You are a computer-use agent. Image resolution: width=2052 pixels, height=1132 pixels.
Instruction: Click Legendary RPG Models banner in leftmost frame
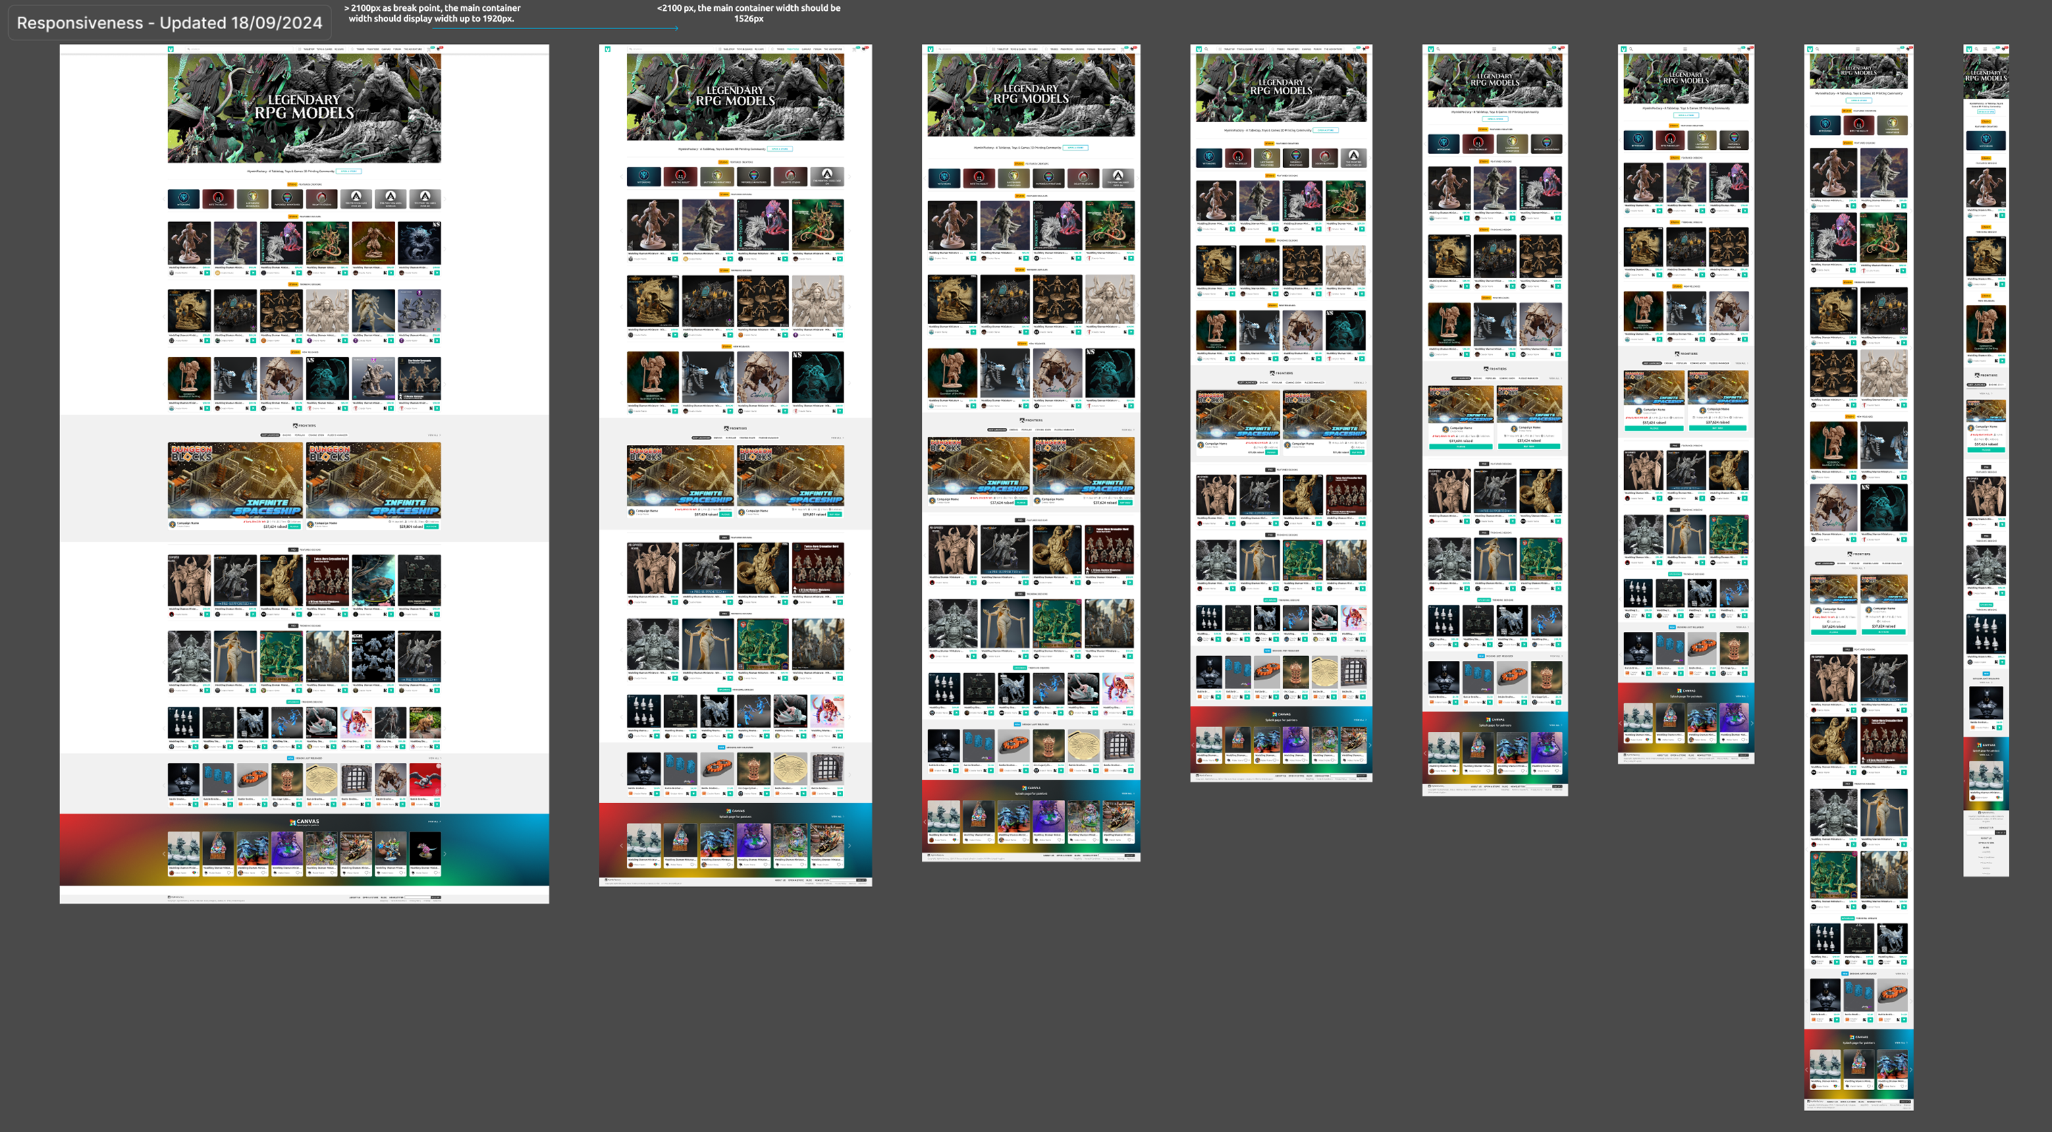[x=304, y=107]
